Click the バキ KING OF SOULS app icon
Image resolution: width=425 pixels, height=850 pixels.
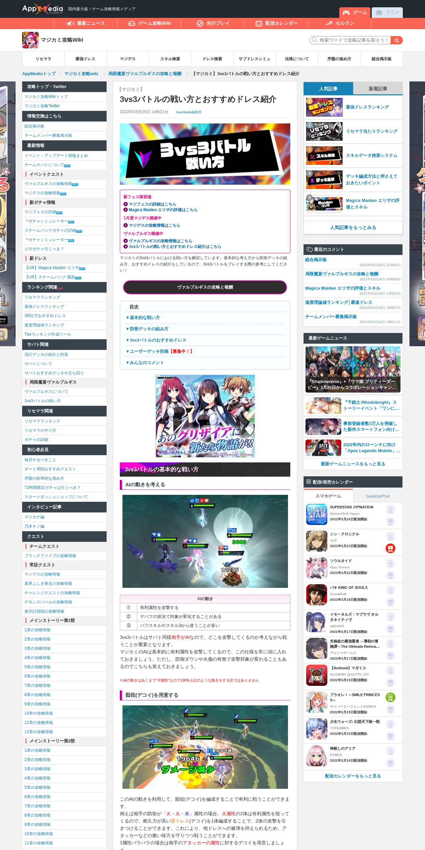317,595
